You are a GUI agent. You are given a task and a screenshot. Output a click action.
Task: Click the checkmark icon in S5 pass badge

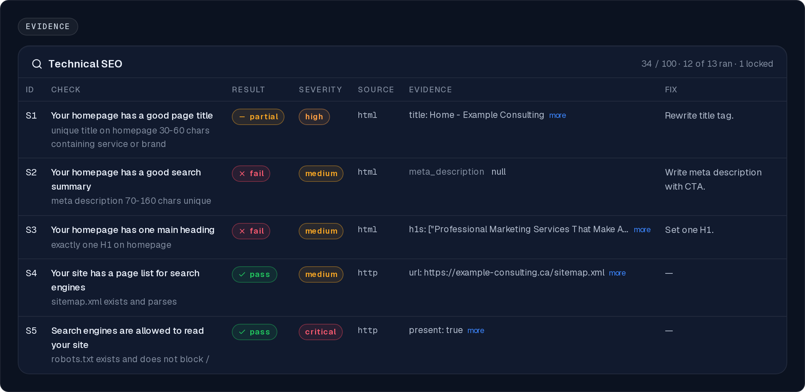(242, 332)
